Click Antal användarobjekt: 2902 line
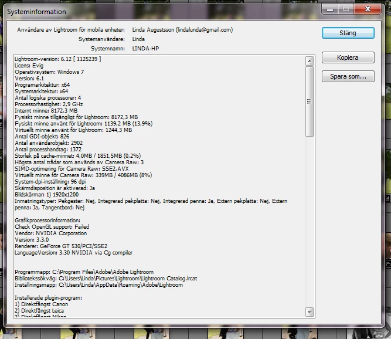The width and height of the screenshot is (391, 339). pos(49,143)
